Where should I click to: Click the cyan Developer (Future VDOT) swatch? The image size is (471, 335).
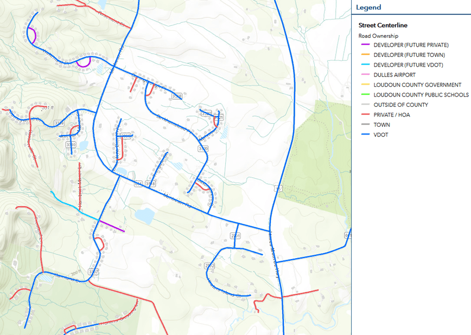pyautogui.click(x=365, y=65)
